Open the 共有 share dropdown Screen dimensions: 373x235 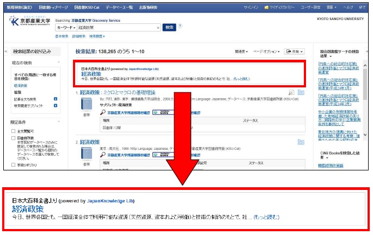coord(294,52)
